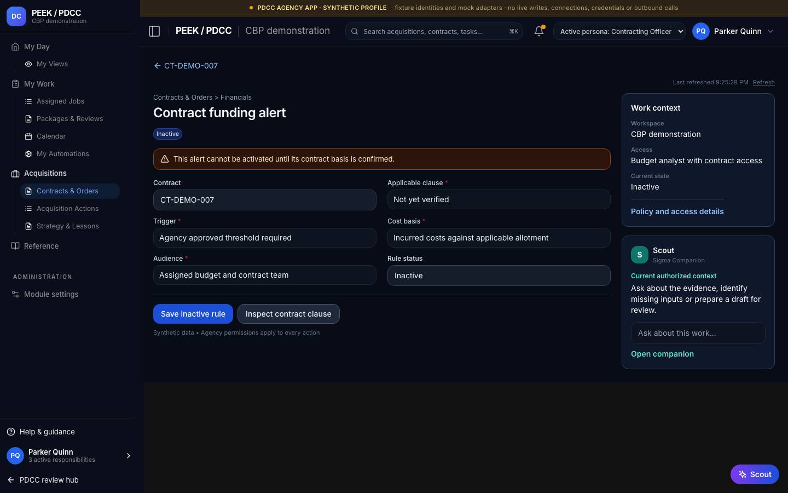Click Last refreshed 9:25:28 PM text
The image size is (788, 493).
tap(710, 82)
